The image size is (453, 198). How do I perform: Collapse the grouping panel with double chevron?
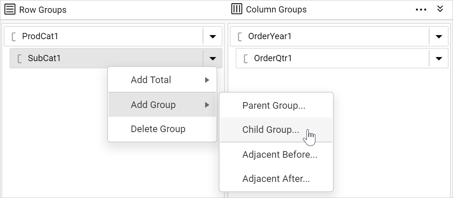[x=440, y=9]
